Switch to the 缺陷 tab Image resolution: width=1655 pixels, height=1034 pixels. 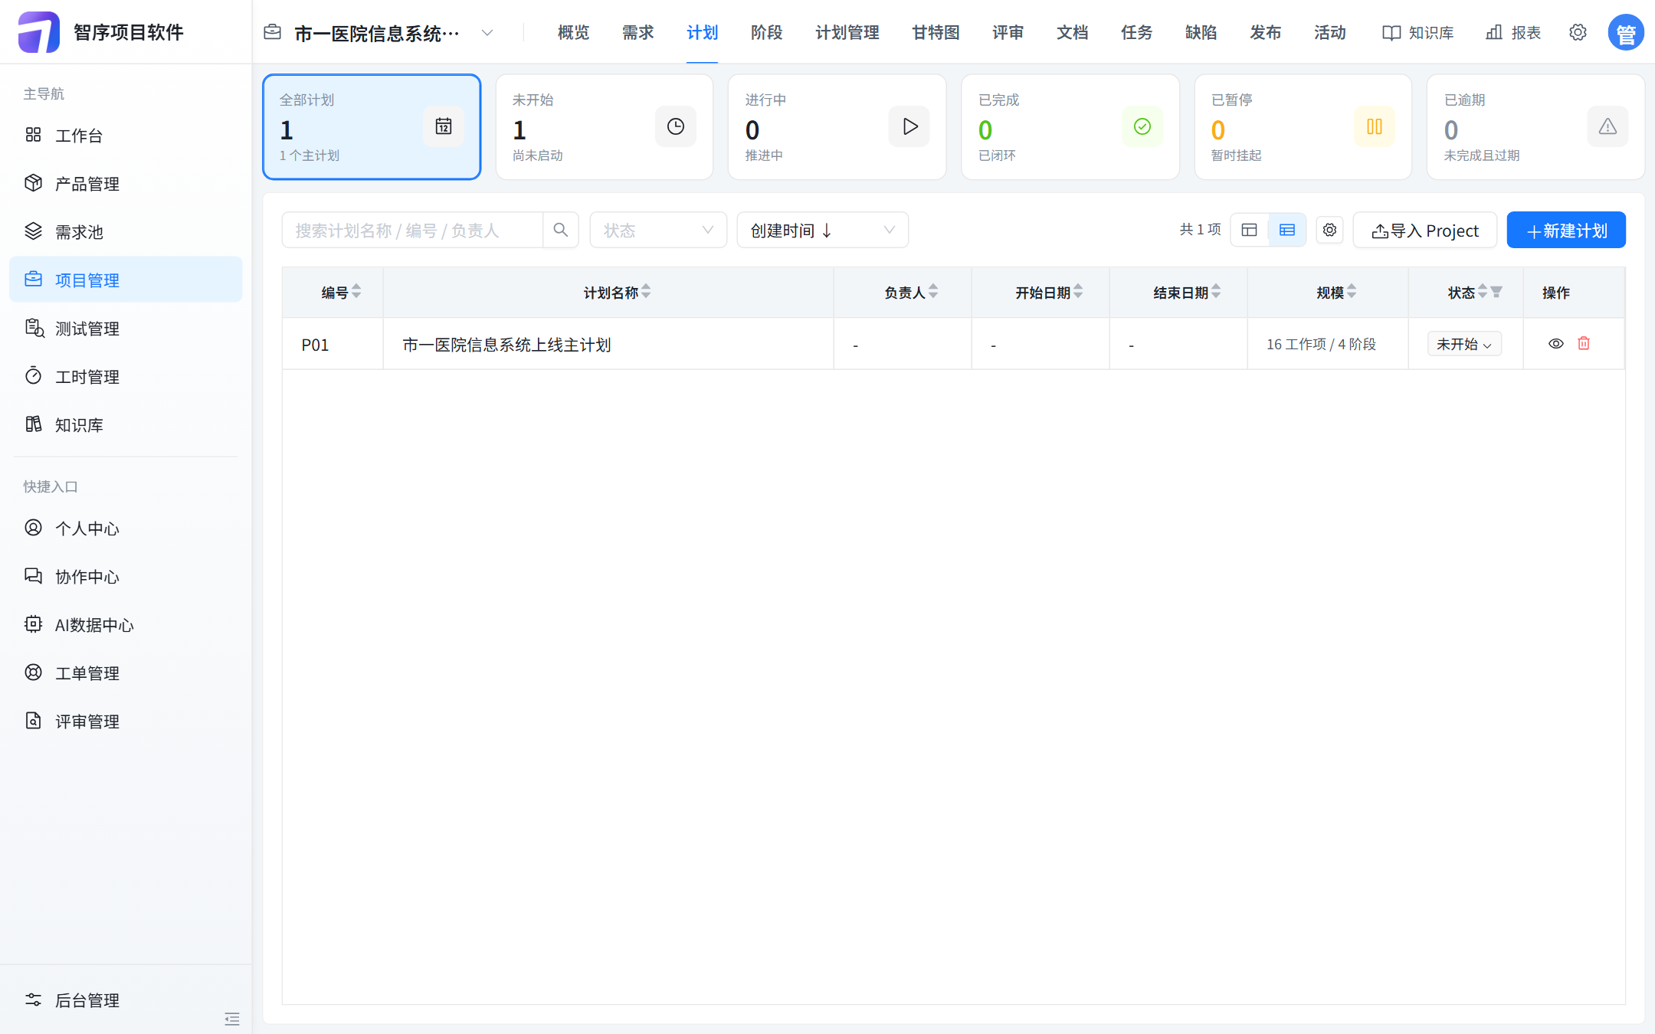(x=1201, y=32)
